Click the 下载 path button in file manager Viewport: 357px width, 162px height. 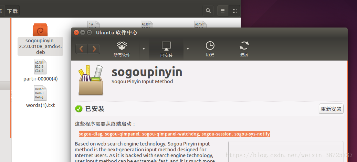(12, 11)
